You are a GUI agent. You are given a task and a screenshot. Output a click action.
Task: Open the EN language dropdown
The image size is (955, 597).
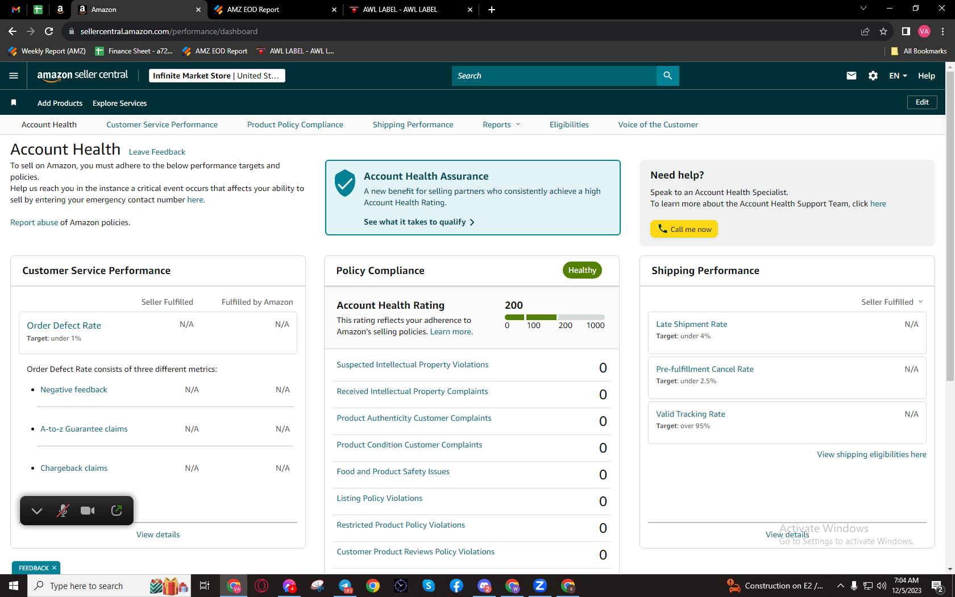(x=898, y=76)
